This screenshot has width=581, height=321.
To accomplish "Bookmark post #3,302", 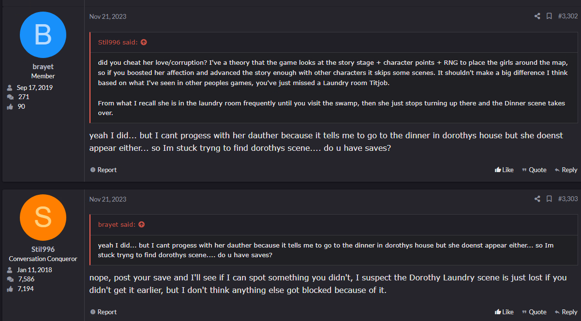I will tap(549, 16).
